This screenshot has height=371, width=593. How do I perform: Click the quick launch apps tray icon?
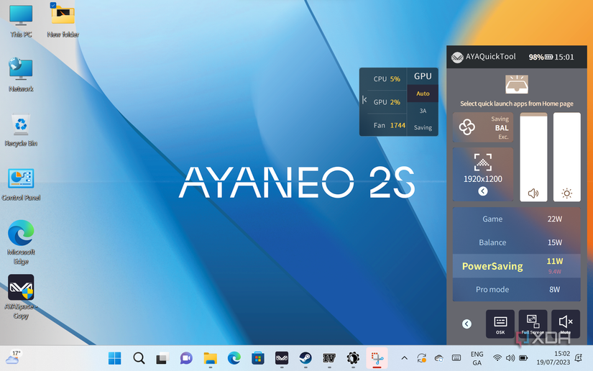pyautogui.click(x=517, y=84)
